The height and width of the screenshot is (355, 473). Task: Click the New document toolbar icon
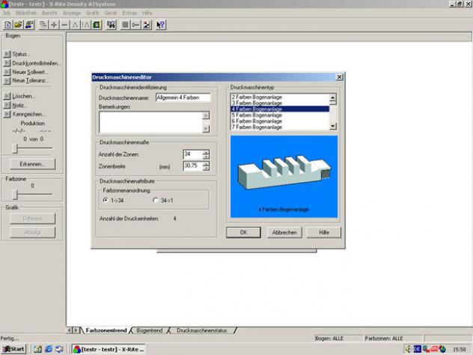[x=7, y=25]
